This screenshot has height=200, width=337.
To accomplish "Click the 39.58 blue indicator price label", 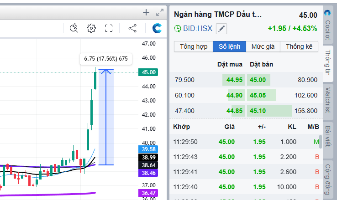I will pos(148,149).
